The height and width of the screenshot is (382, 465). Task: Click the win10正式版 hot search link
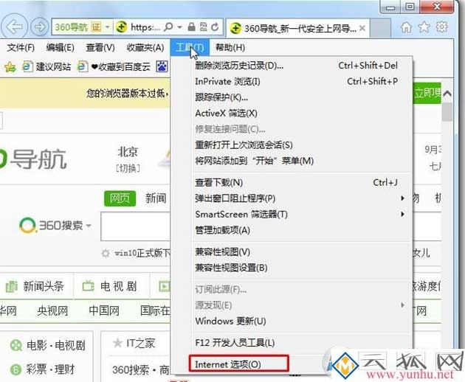tap(142, 253)
